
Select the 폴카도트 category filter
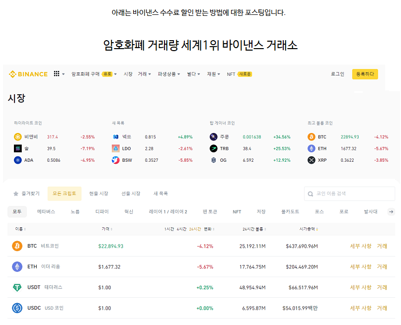pos(290,212)
